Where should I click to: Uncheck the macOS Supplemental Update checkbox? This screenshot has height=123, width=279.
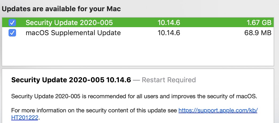(12, 33)
